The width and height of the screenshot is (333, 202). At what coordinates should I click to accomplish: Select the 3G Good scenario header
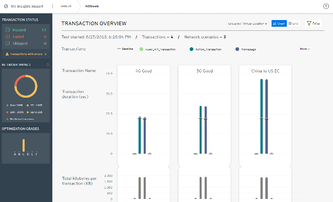pos(204,71)
